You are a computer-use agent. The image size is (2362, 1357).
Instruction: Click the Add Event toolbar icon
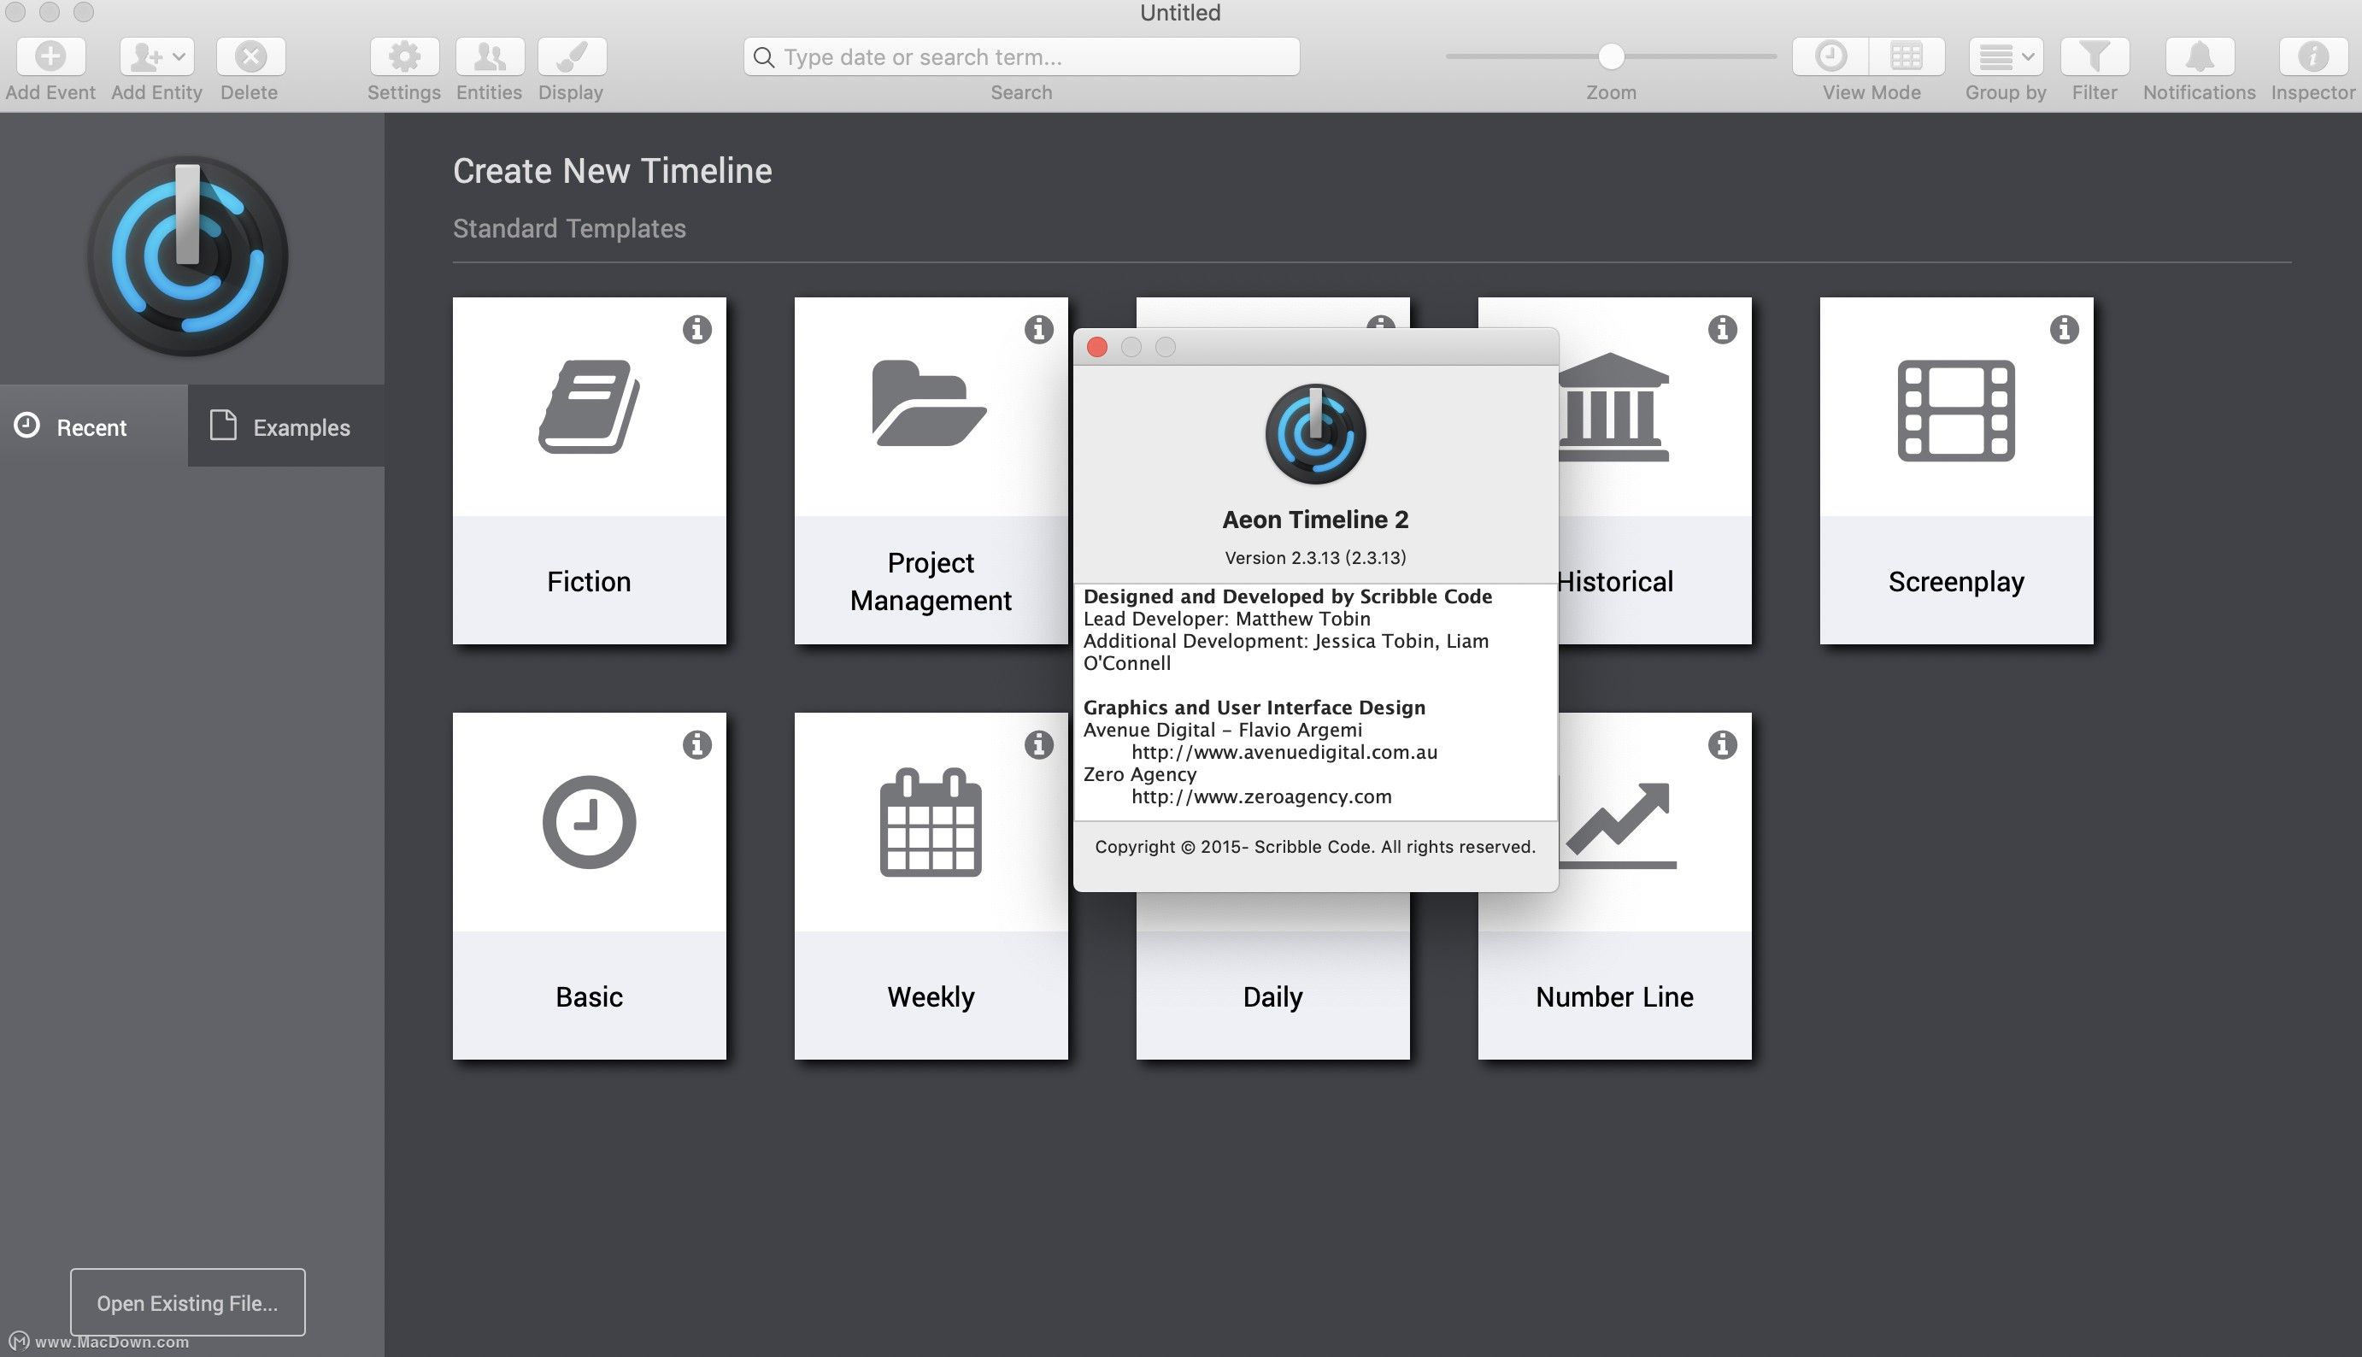(x=50, y=57)
